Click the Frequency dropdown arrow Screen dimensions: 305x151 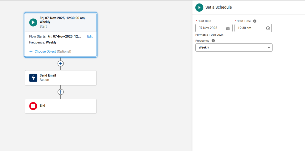(269, 48)
